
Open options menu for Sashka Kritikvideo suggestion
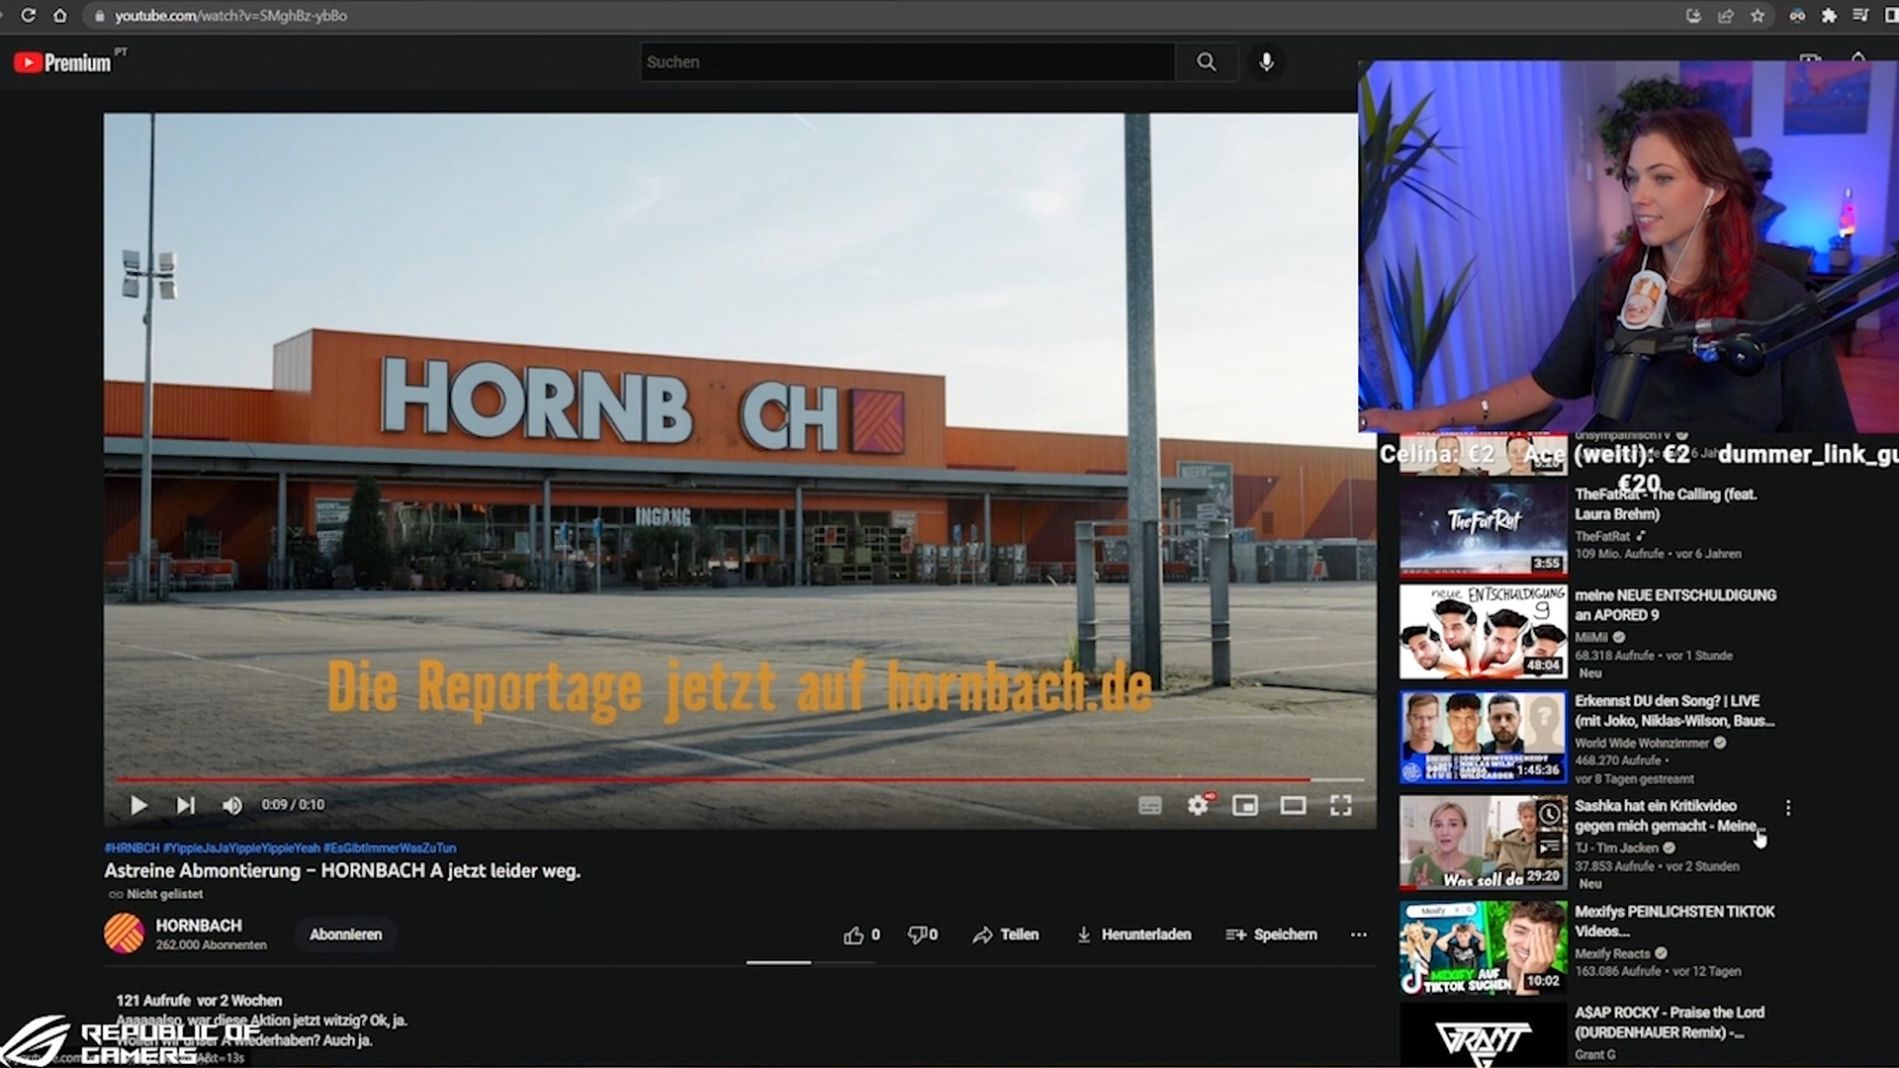pos(1788,808)
